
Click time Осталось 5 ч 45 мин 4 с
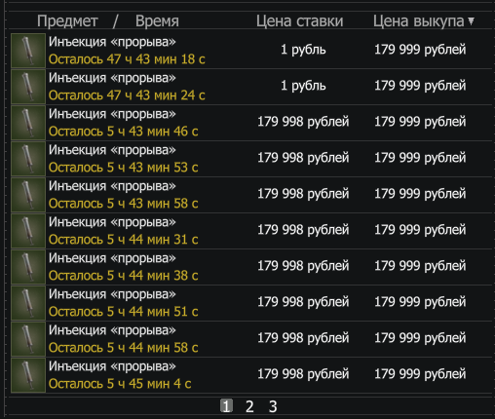point(120,384)
